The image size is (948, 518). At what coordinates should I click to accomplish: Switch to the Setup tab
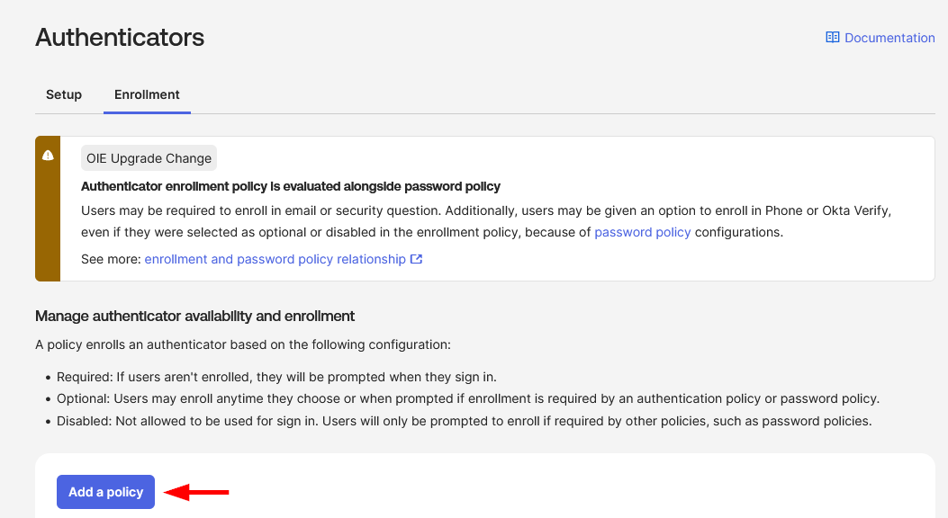coord(64,94)
